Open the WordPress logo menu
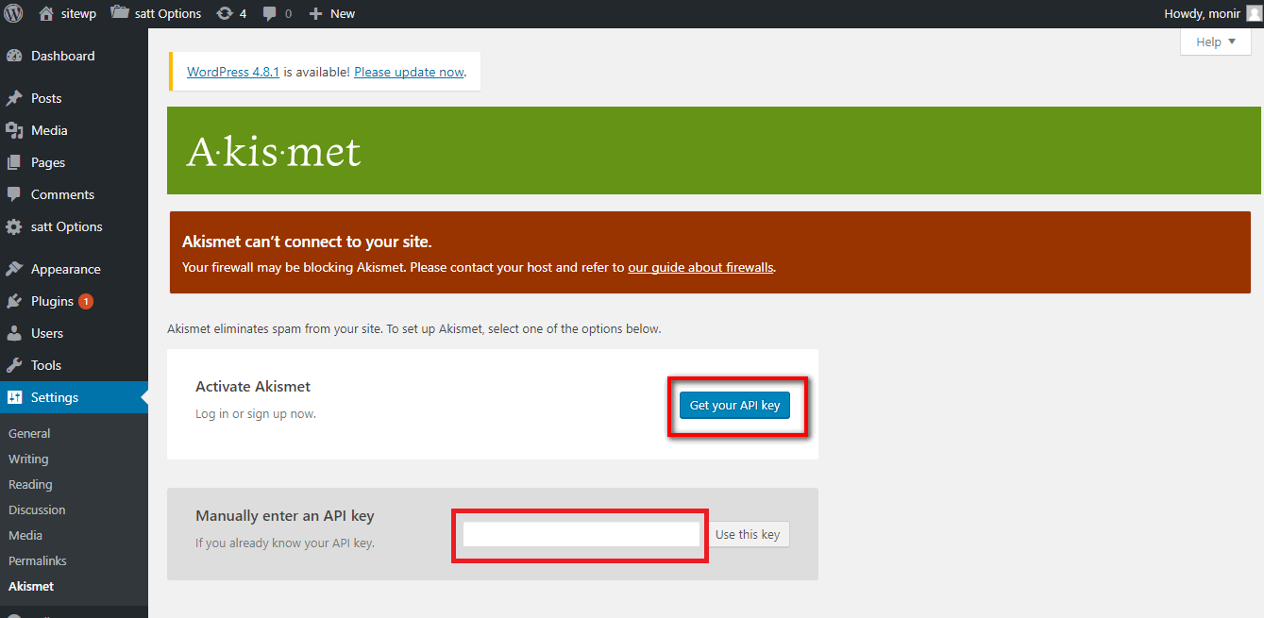Viewport: 1264px width, 618px height. coord(14,13)
